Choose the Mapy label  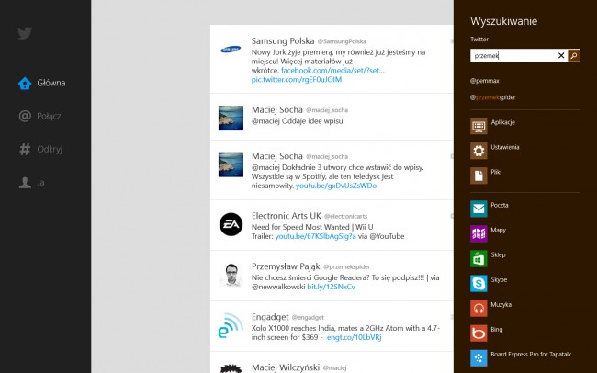(x=499, y=230)
